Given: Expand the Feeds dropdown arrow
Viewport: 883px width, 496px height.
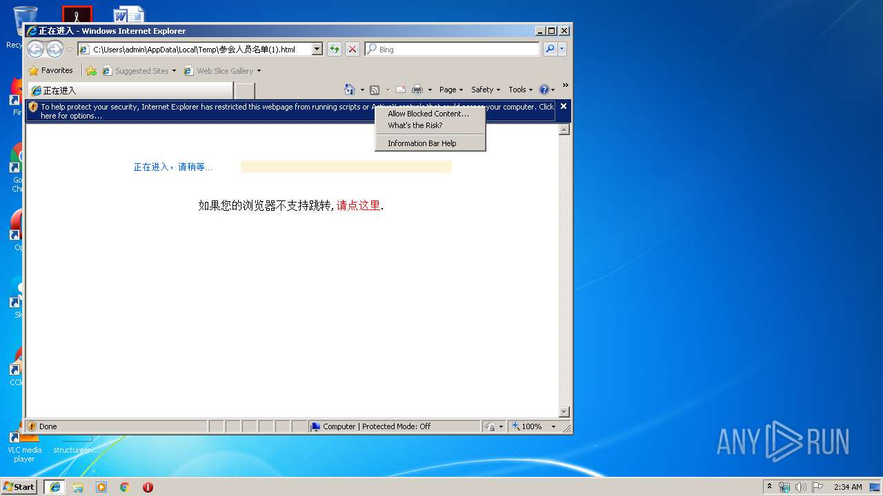Looking at the screenshot, I should (x=388, y=90).
